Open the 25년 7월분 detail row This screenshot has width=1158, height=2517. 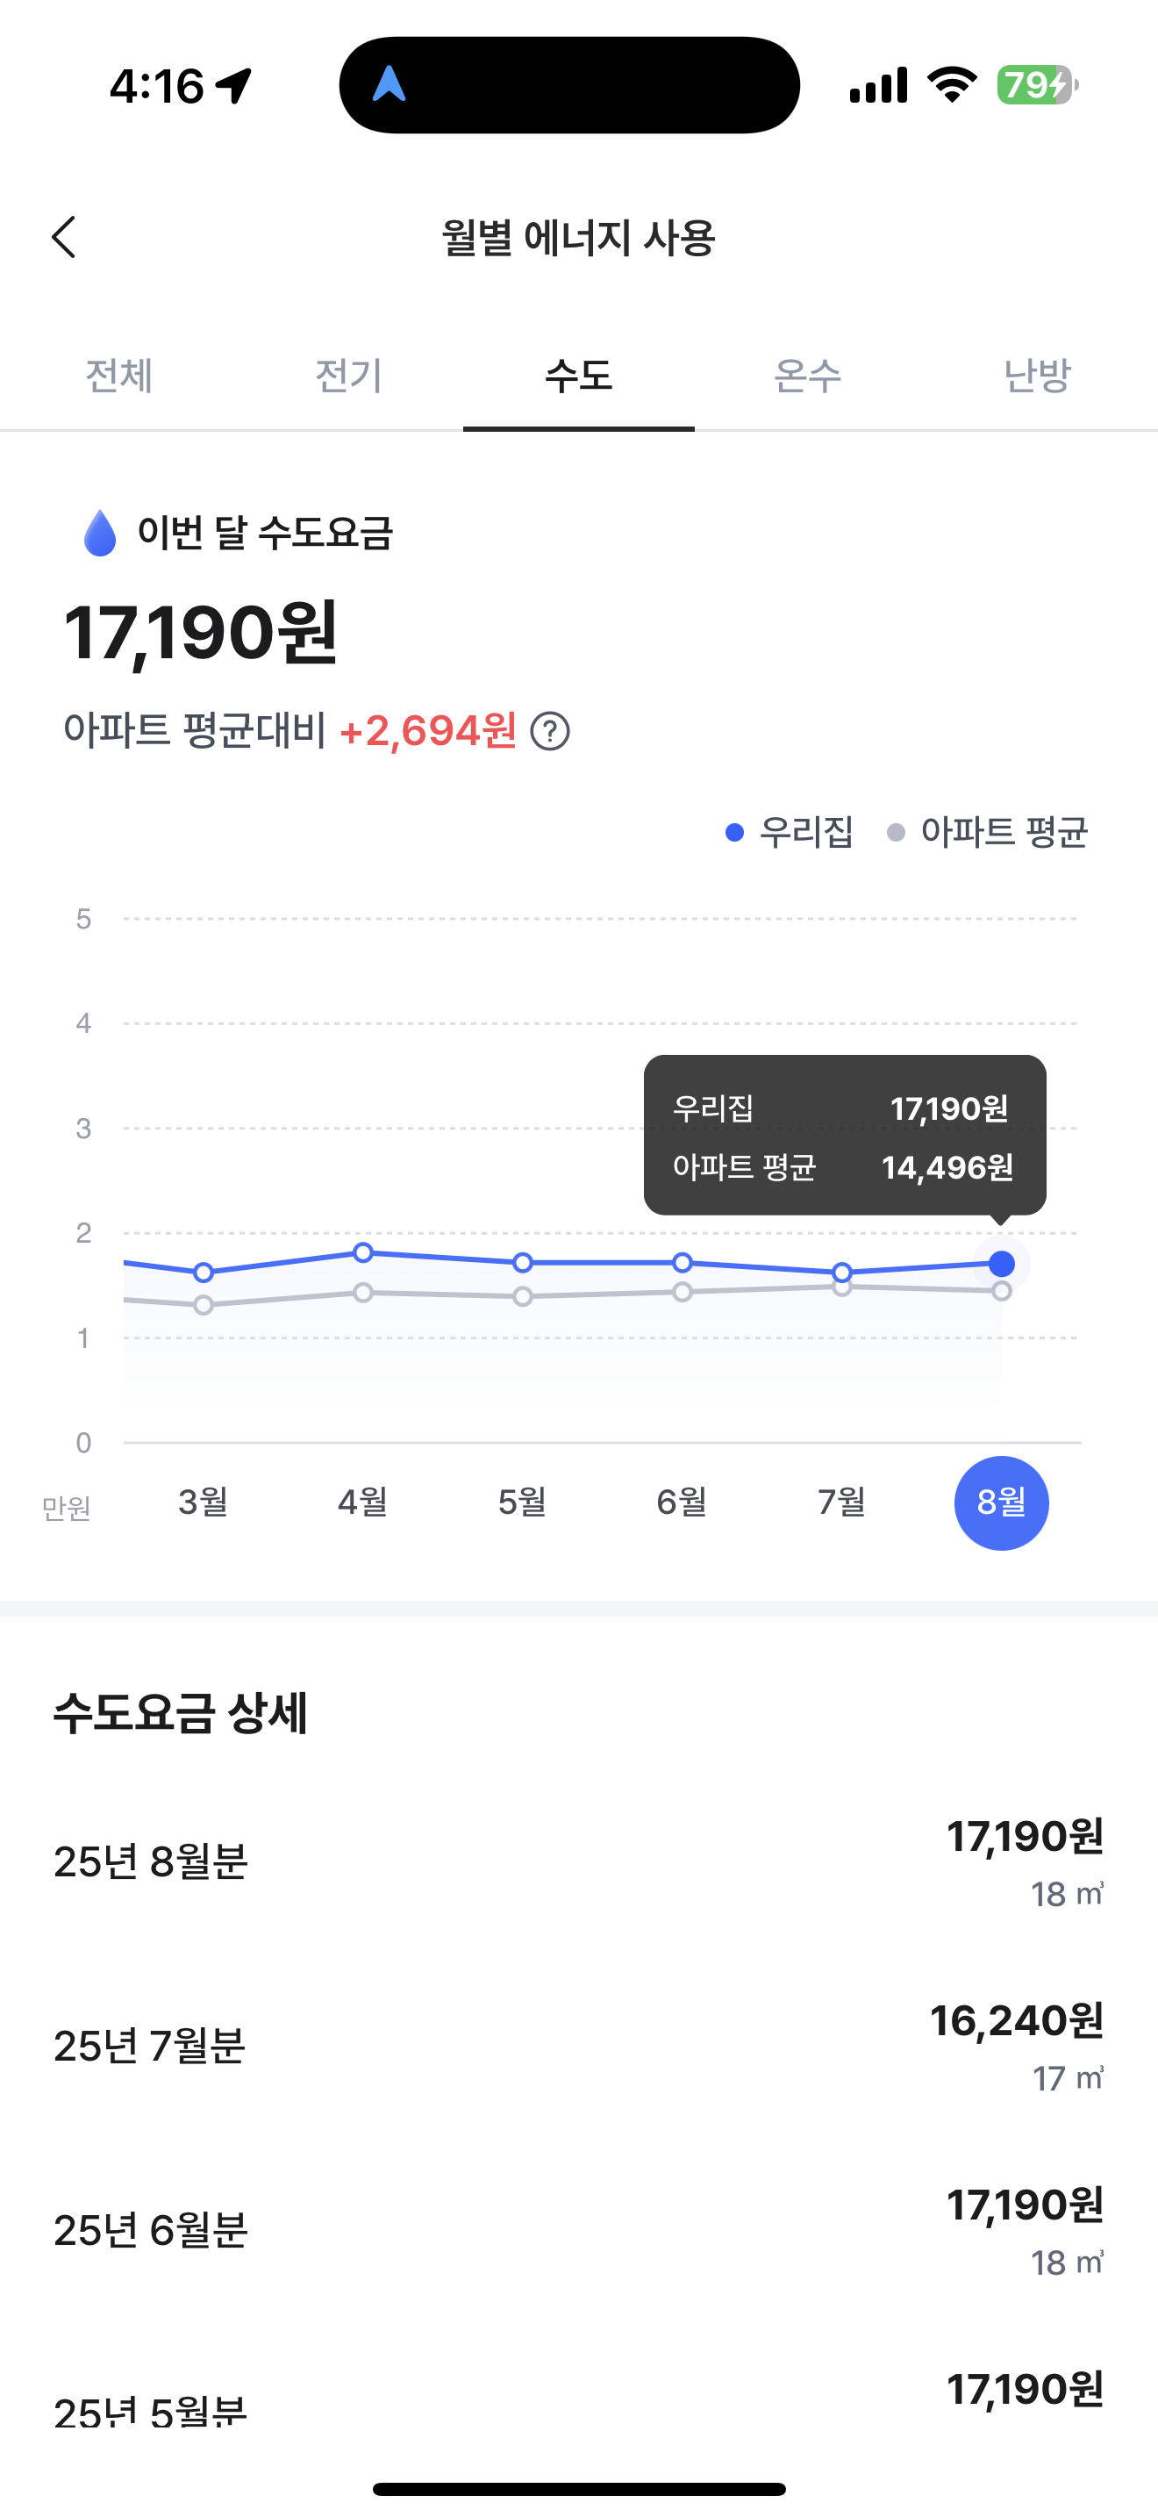coord(579,2047)
